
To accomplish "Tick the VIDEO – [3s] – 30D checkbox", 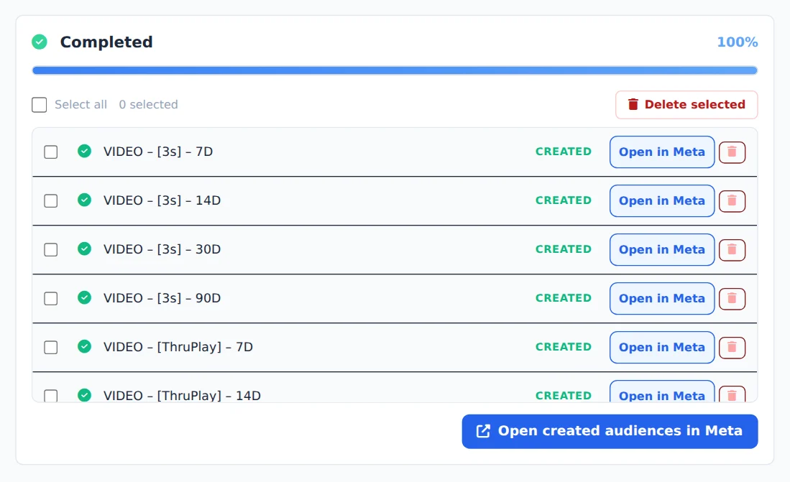I will (51, 250).
